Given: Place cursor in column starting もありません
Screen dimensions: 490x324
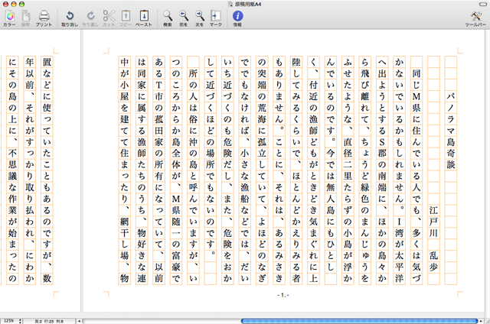Looking at the screenshot, I should [x=279, y=170].
